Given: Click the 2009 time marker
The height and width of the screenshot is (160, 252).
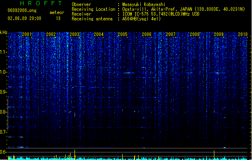Looking at the screenshot, I should tap(219, 34).
